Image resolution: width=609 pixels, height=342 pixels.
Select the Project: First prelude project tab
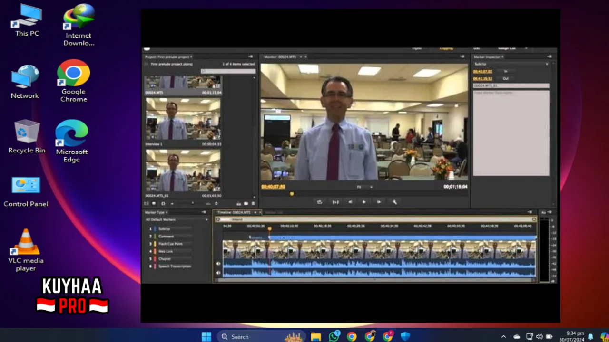(167, 57)
